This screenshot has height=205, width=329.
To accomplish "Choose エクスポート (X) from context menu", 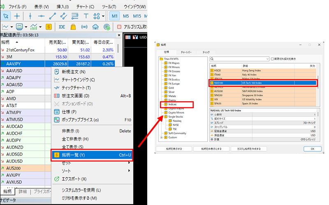I will point(92,179).
